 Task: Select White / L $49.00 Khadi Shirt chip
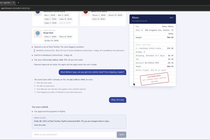click(x=50, y=37)
